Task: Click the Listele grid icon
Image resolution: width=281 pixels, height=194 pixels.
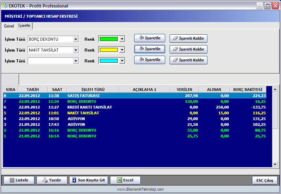Action: (12, 180)
